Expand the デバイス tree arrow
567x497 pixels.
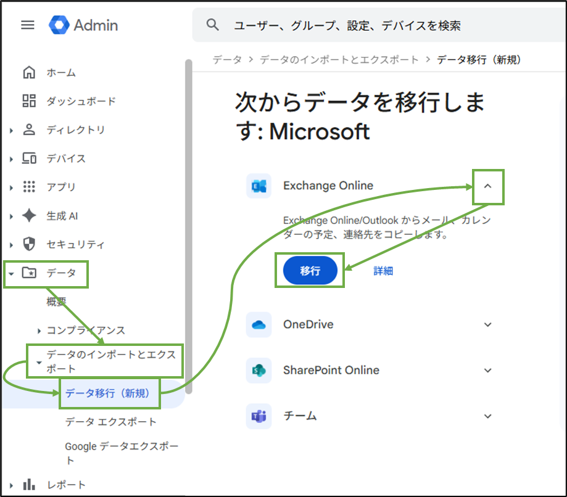pos(11,159)
